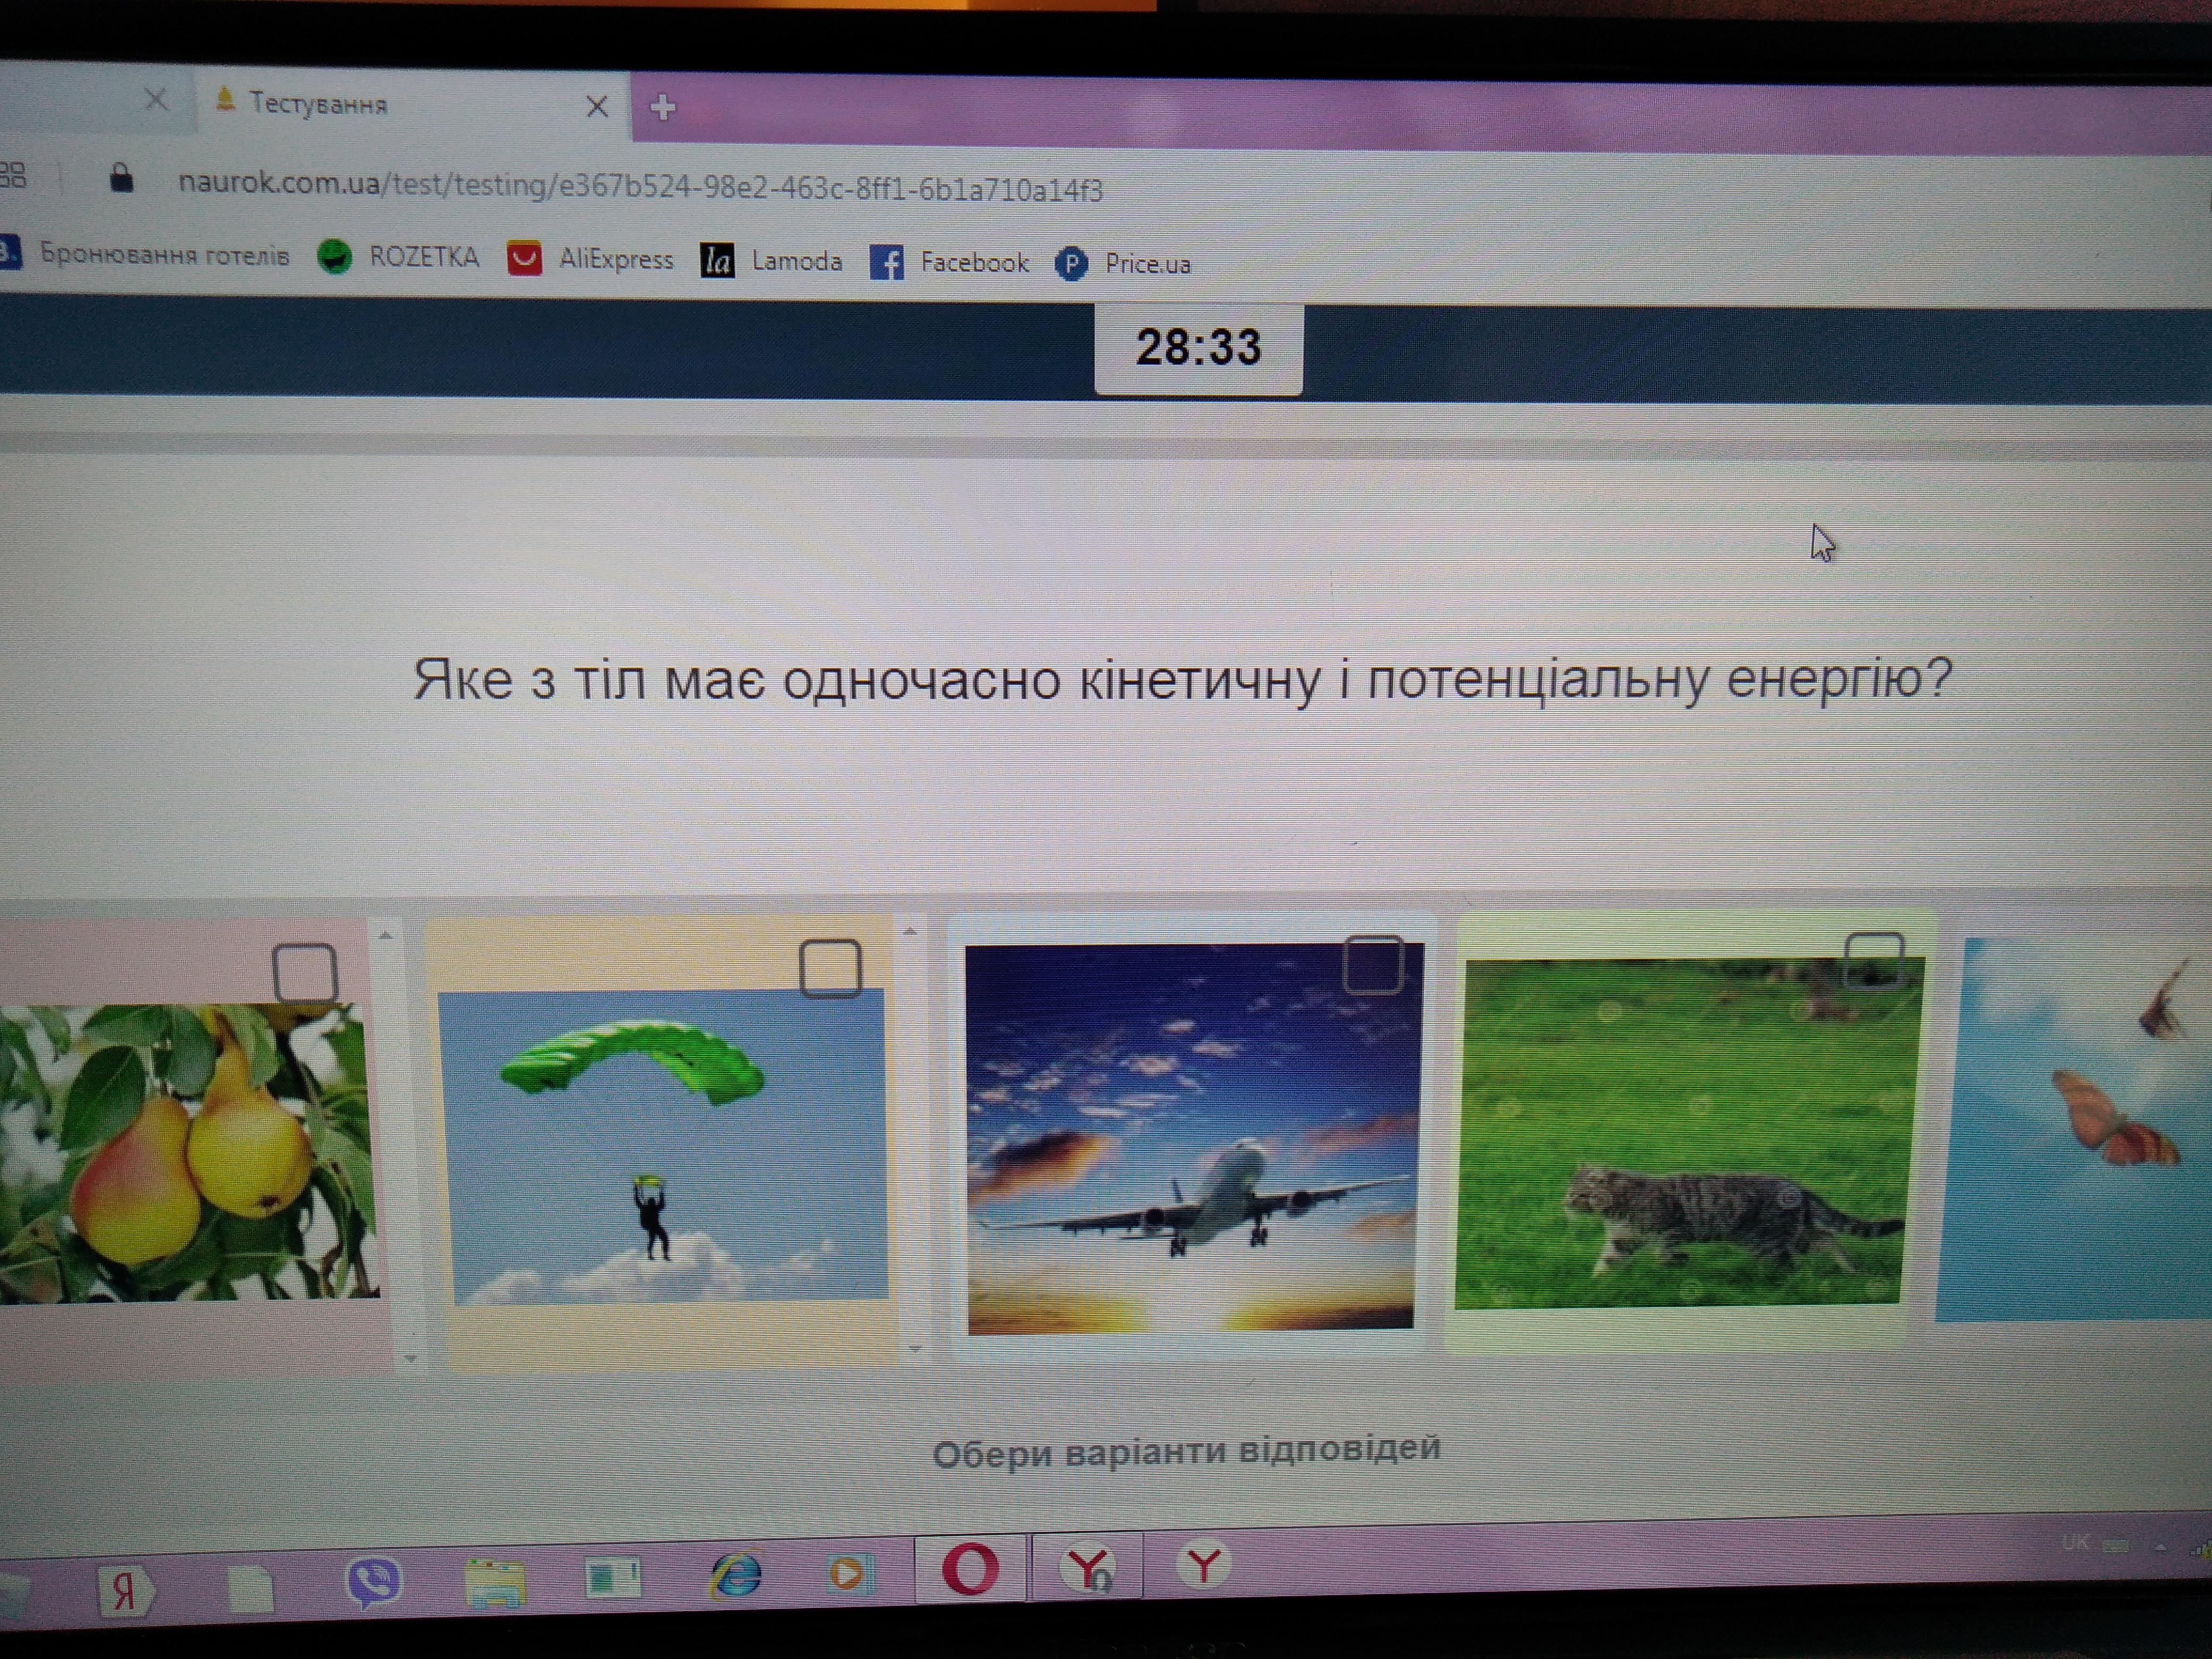Open Internet Explorer from the taskbar
Screen dimensions: 2212x1659
tap(736, 1575)
